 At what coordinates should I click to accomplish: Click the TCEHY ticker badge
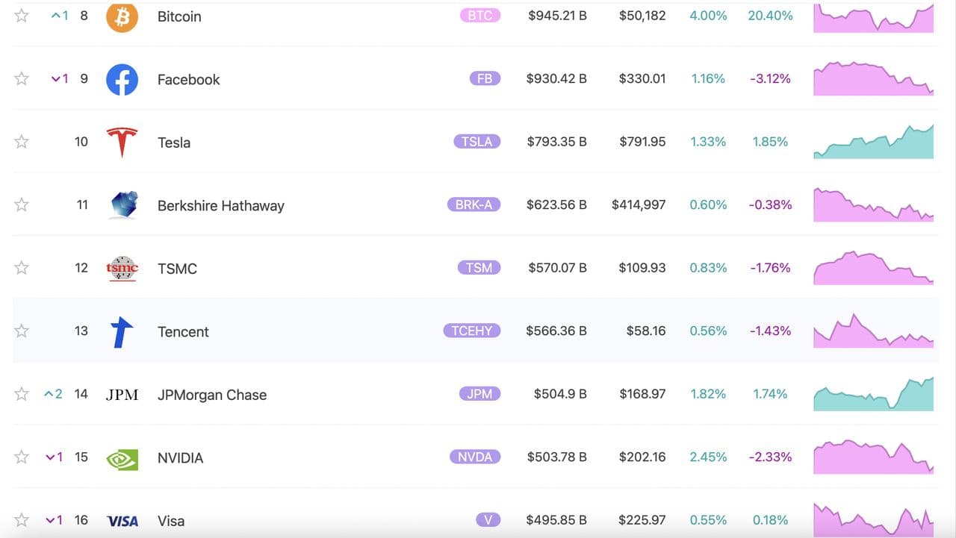(x=472, y=331)
